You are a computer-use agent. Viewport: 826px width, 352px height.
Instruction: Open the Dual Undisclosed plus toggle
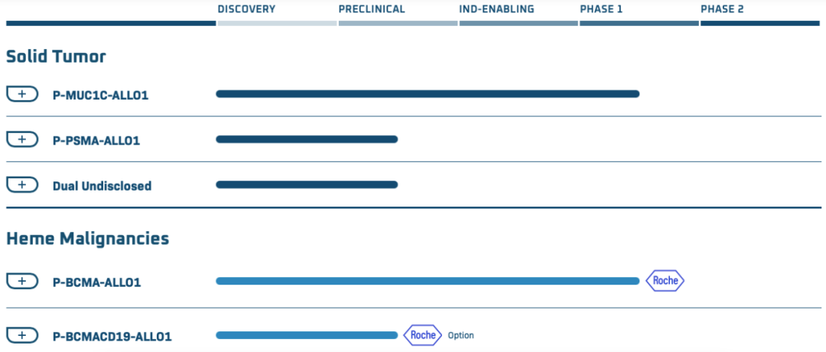pos(22,185)
